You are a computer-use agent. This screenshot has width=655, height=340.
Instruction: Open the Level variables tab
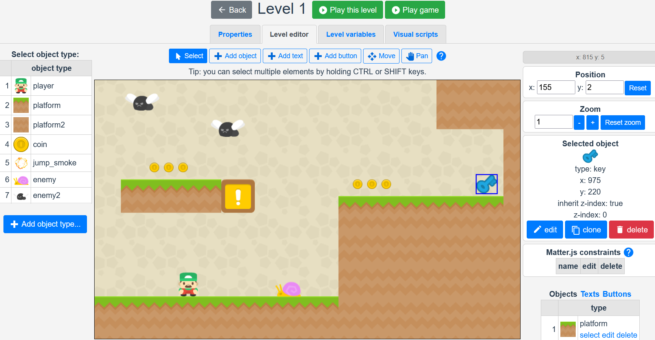350,34
